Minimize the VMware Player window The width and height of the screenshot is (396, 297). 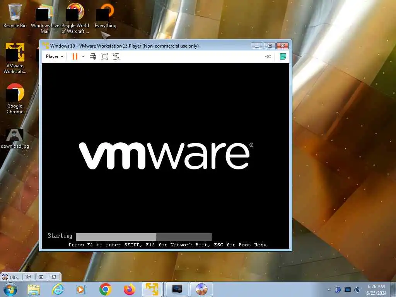257,46
